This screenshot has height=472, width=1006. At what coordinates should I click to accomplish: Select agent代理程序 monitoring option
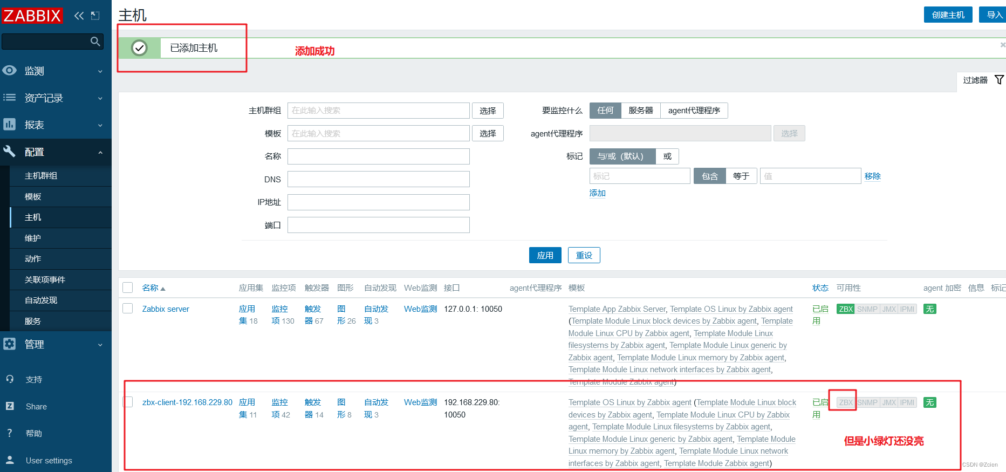(694, 111)
